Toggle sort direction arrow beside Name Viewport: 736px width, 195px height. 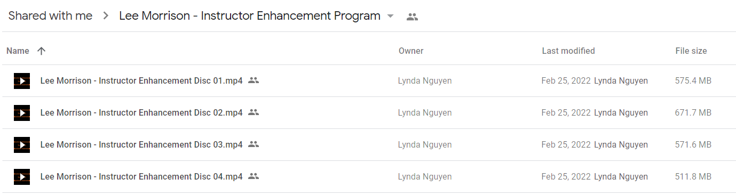click(x=41, y=51)
